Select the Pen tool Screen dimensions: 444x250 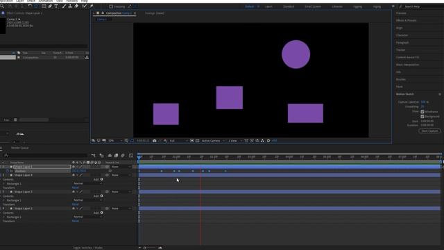(x=50, y=6)
